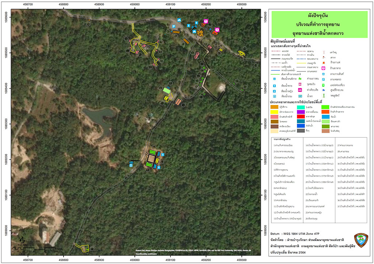This screenshot has width=374, height=264.
Task: Click the 'ประเภทอาคารและการใช้ประโยชน์พื้นที่' heading
Action: point(296,102)
